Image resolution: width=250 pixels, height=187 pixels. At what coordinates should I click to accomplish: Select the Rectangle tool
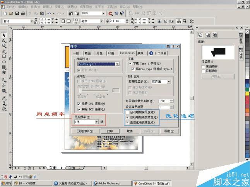pyautogui.click(x=4, y=56)
